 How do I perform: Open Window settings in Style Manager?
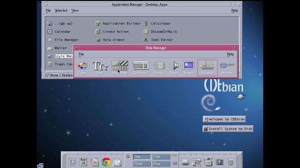pos(207,68)
